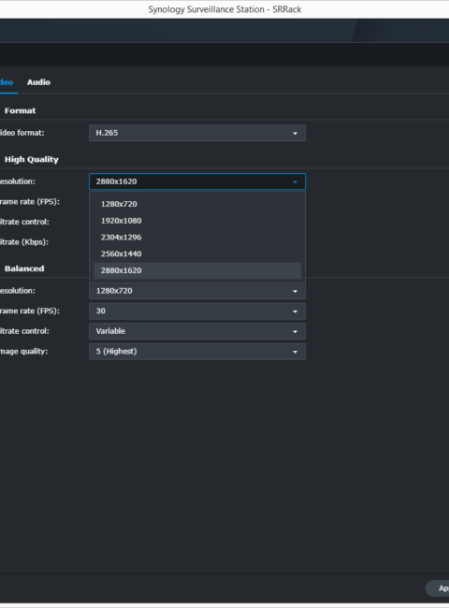
Task: Pick 2304x1296 from the dropdown list
Action: point(197,238)
